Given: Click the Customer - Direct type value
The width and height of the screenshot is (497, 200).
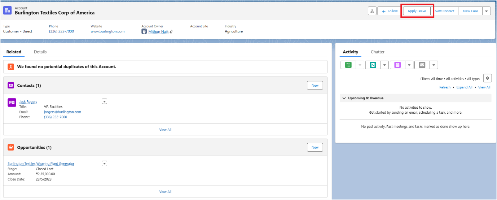Looking at the screenshot, I should (x=18, y=31).
